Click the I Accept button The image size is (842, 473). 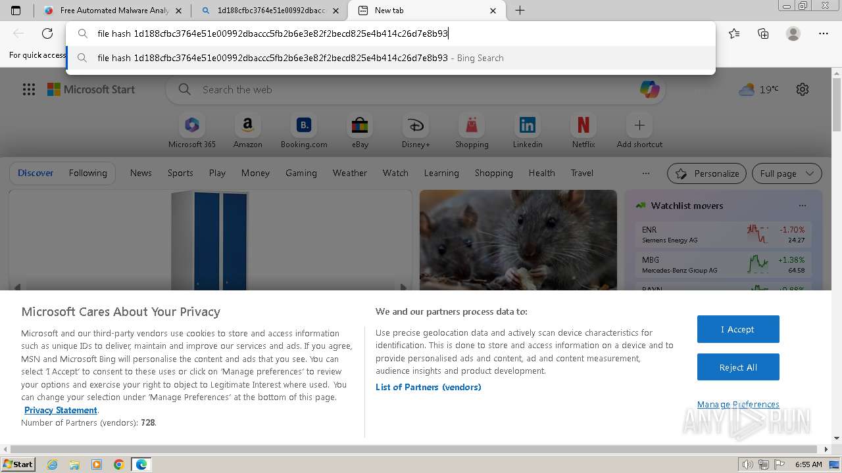[738, 329]
